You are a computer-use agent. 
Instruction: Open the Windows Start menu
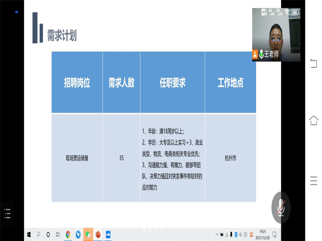29,234
